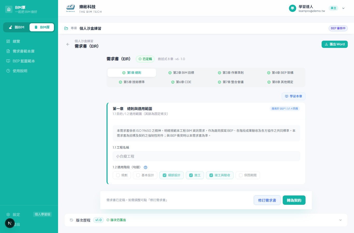
Task: Switch to BIM厚 mode
Action: click(x=42, y=27)
